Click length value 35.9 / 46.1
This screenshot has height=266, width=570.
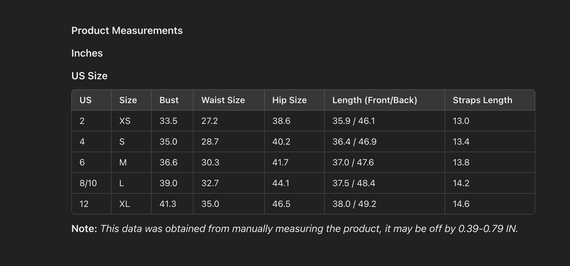click(x=353, y=121)
